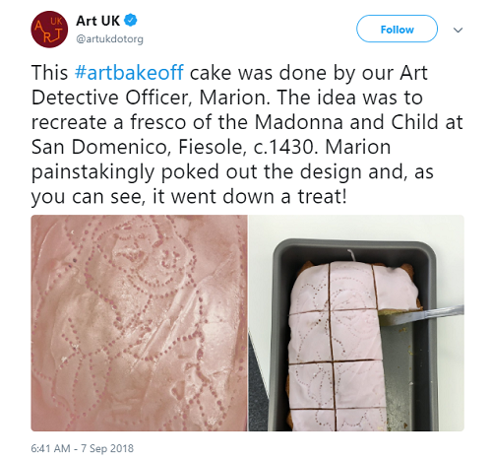This screenshot has height=460, width=492.
Task: Follow the Art UK account
Action: 397,29
